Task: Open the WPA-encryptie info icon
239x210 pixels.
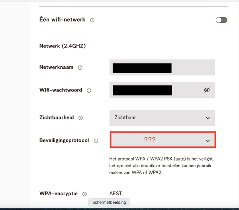Action: coord(84,194)
